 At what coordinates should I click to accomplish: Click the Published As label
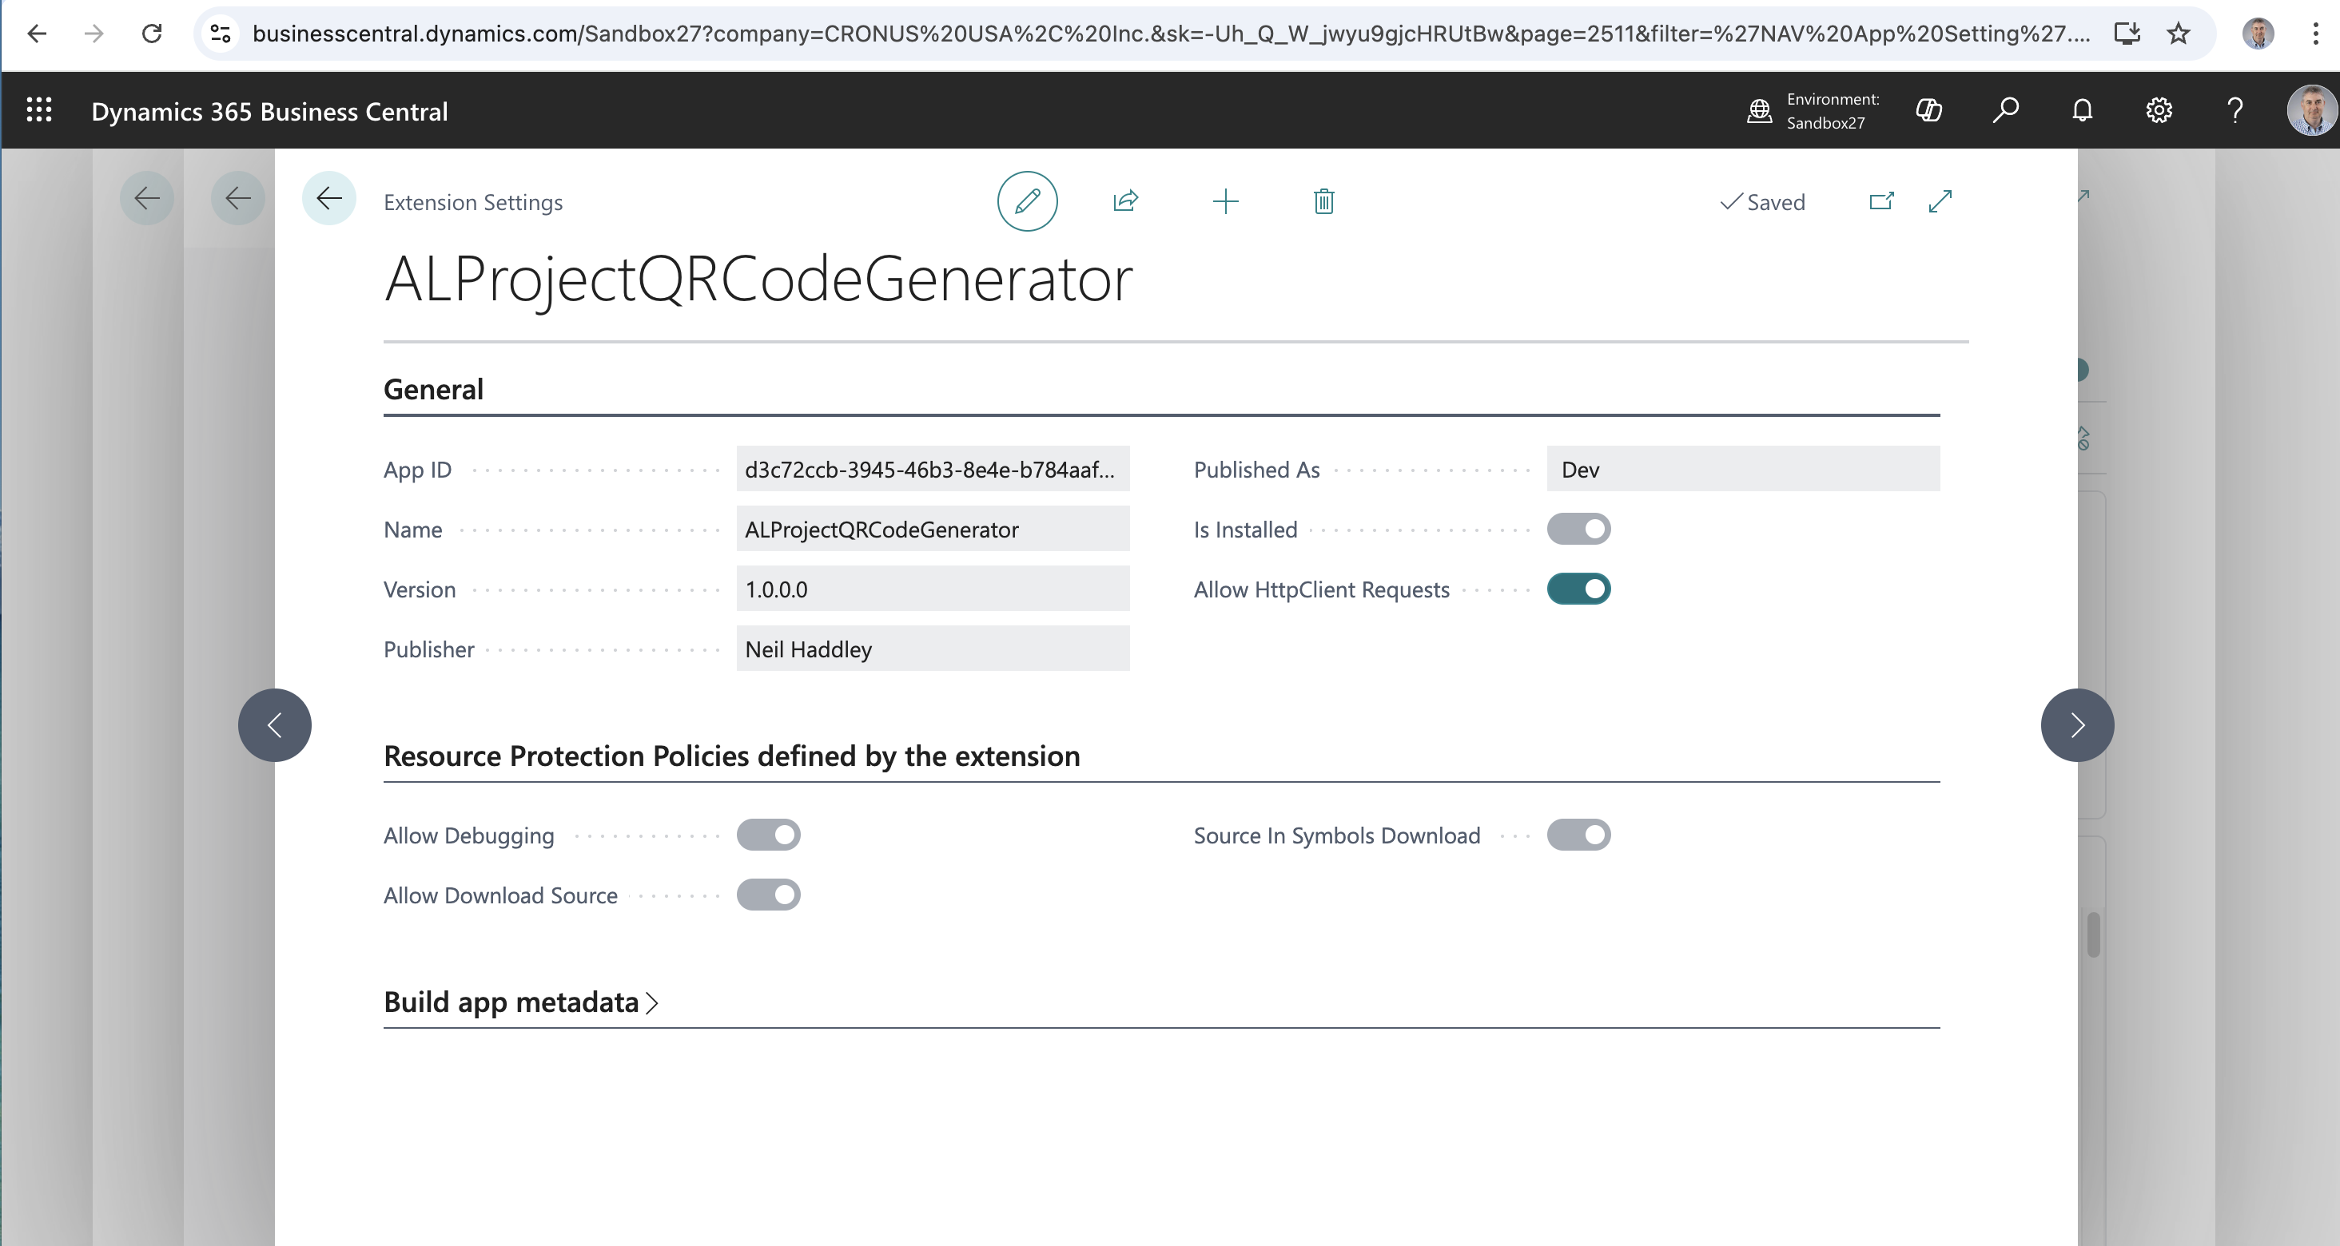pos(1256,470)
